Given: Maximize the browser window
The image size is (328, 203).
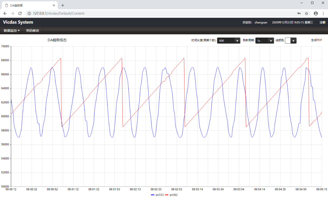Looking at the screenshot, I should [x=312, y=3].
